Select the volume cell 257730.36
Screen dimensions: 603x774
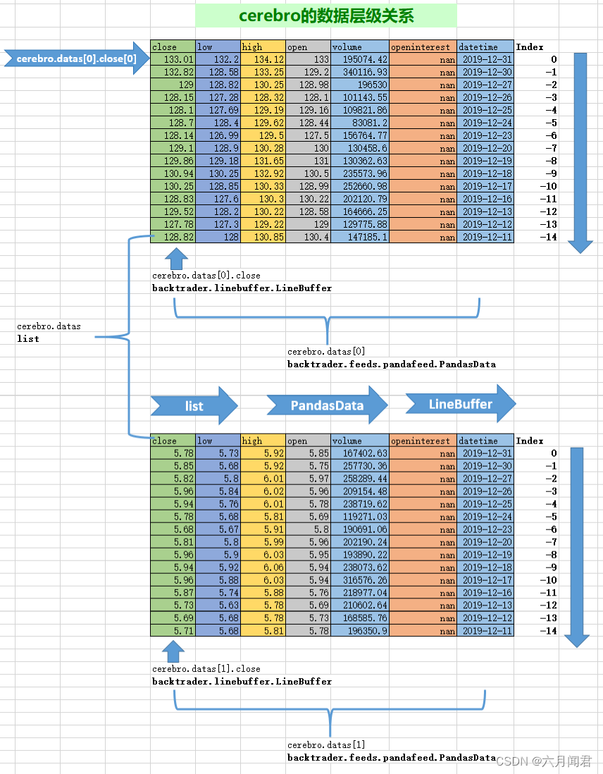360,466
